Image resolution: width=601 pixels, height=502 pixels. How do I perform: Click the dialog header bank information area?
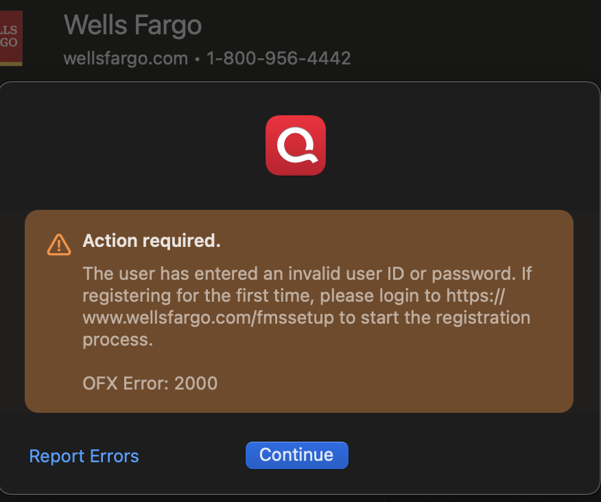tap(206, 38)
